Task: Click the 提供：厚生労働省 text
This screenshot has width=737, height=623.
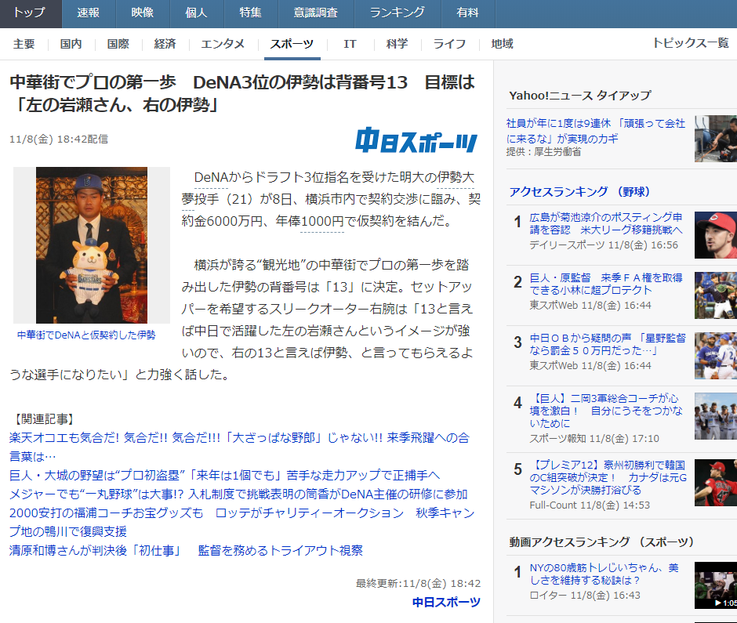Action: (x=543, y=152)
